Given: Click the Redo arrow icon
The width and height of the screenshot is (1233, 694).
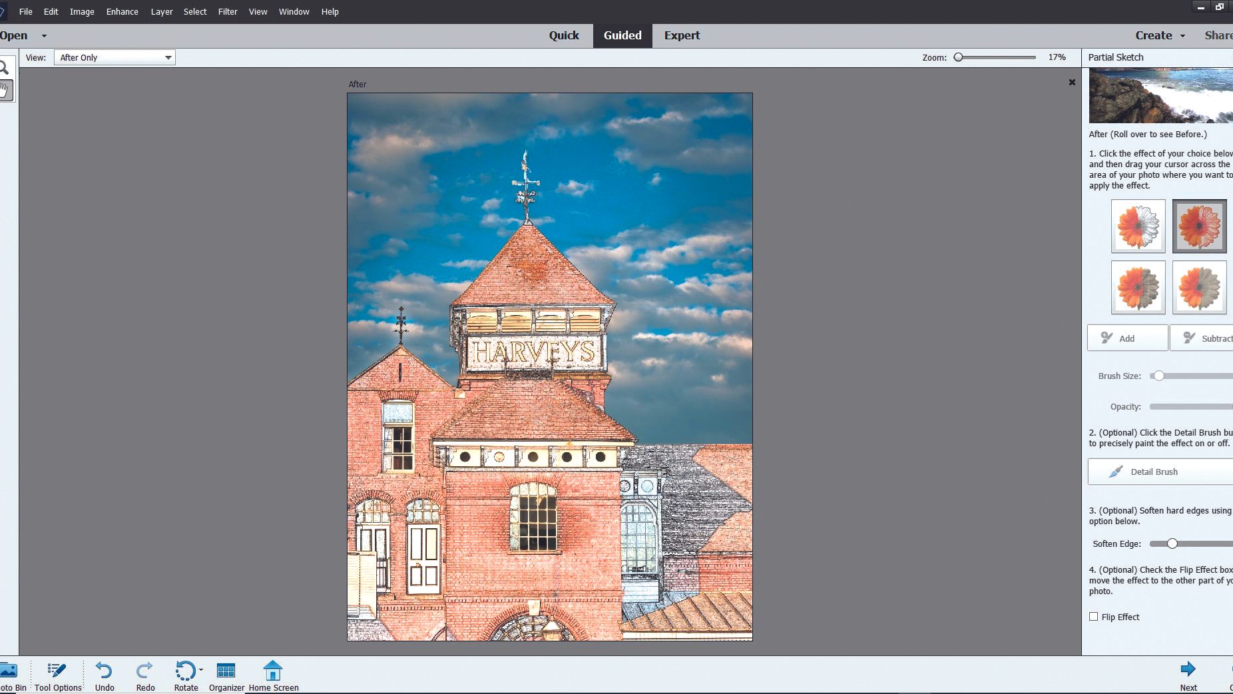Looking at the screenshot, I should (x=144, y=670).
